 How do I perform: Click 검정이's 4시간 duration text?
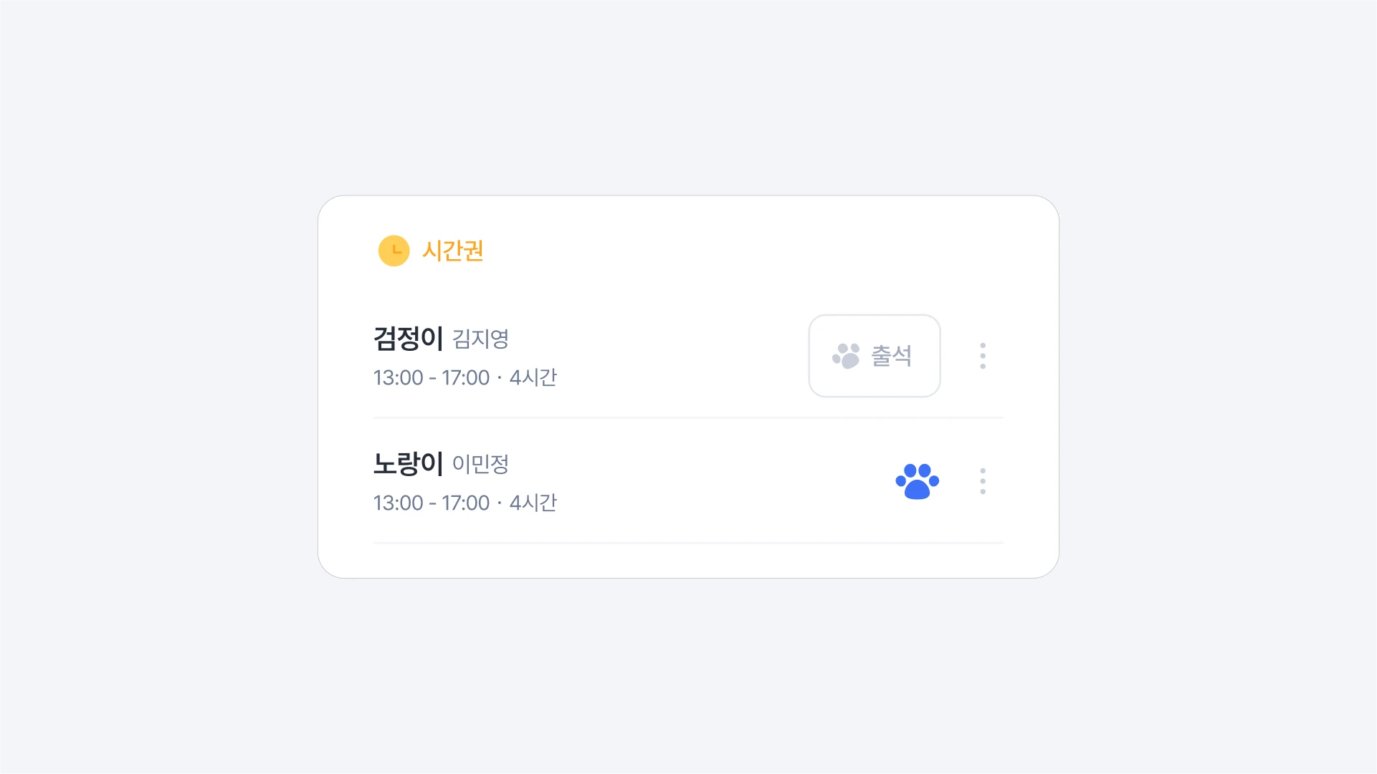[x=533, y=377]
